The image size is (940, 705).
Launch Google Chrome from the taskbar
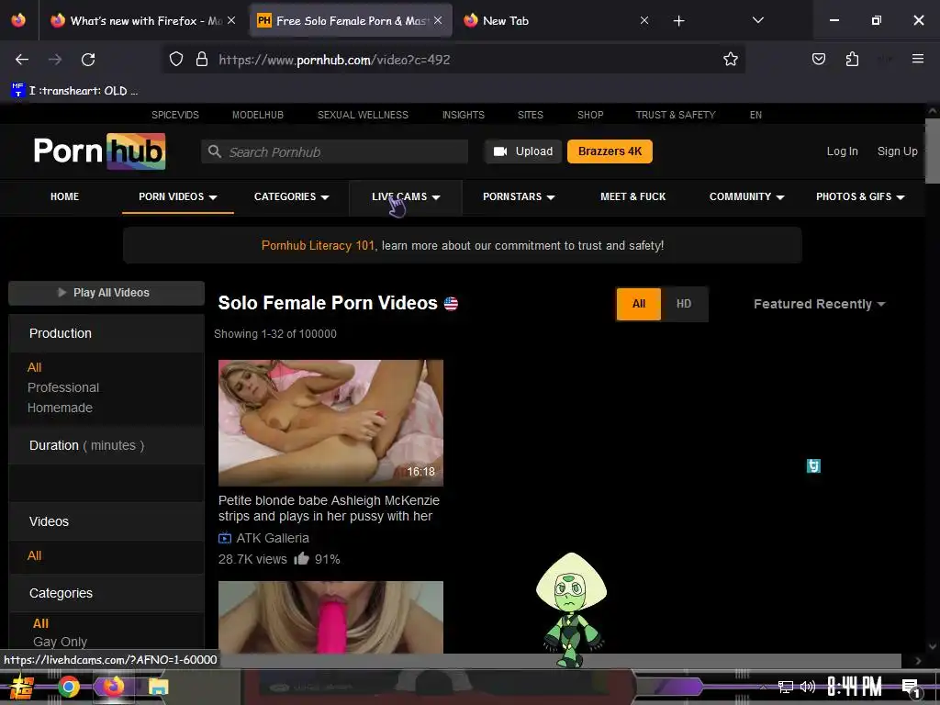(68, 687)
